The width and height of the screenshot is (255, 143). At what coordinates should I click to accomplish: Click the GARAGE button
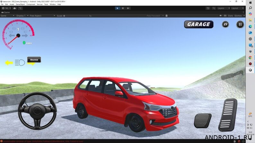click(198, 24)
